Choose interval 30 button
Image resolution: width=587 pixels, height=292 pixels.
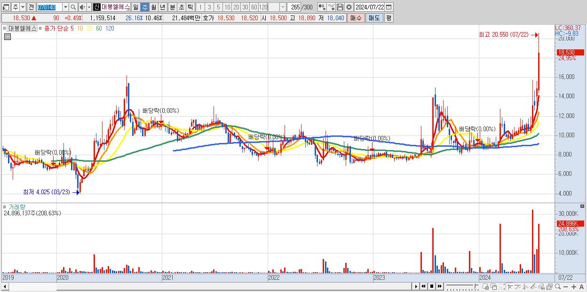245,7
